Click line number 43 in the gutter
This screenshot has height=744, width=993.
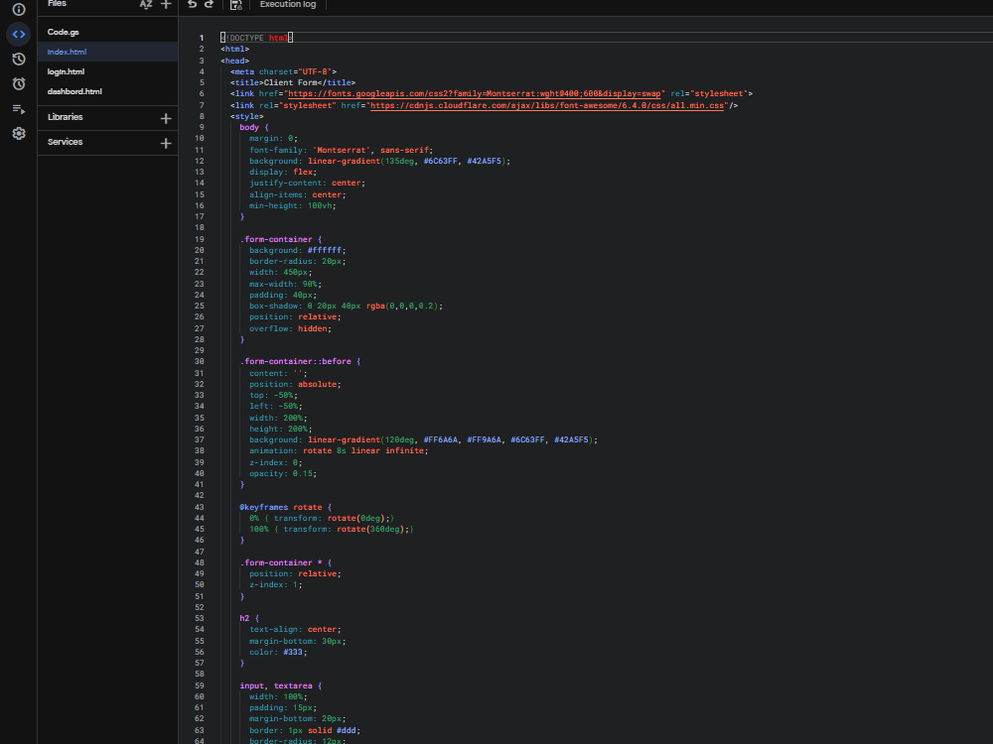199,507
